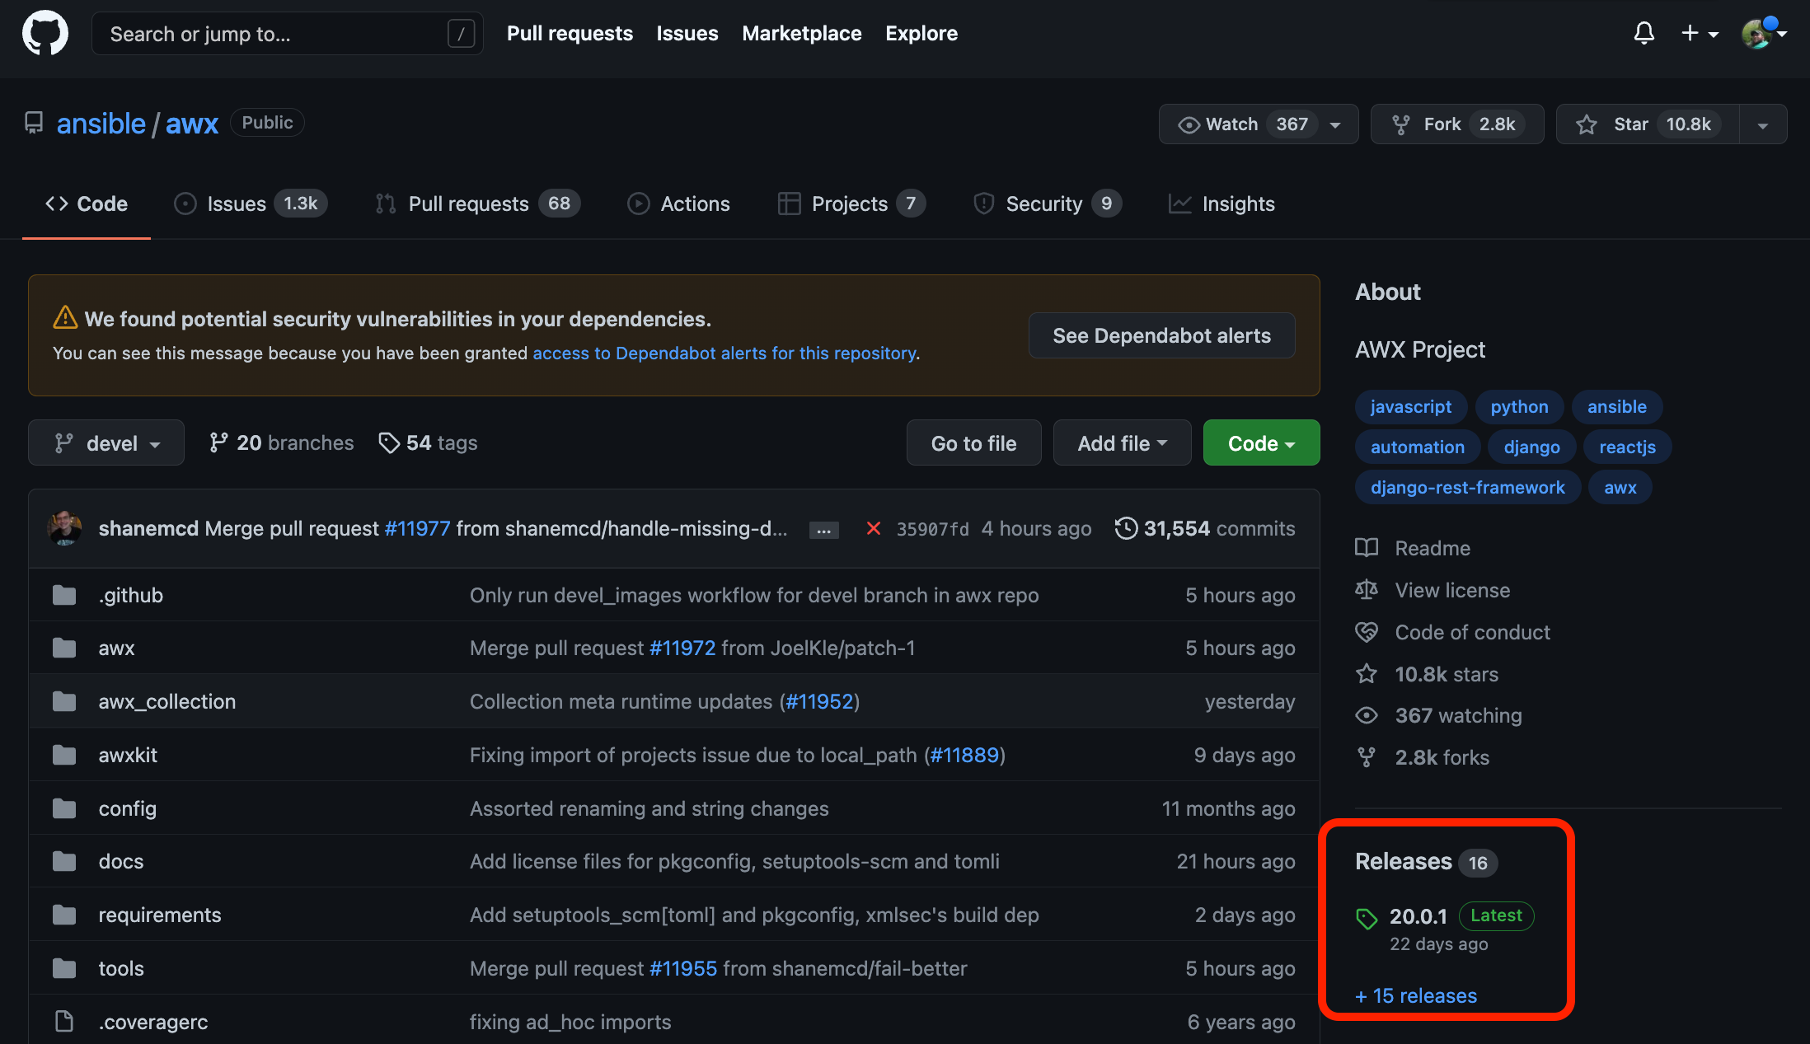Open the notifications bell
Screen dimensions: 1810x1044
pos(1644,33)
